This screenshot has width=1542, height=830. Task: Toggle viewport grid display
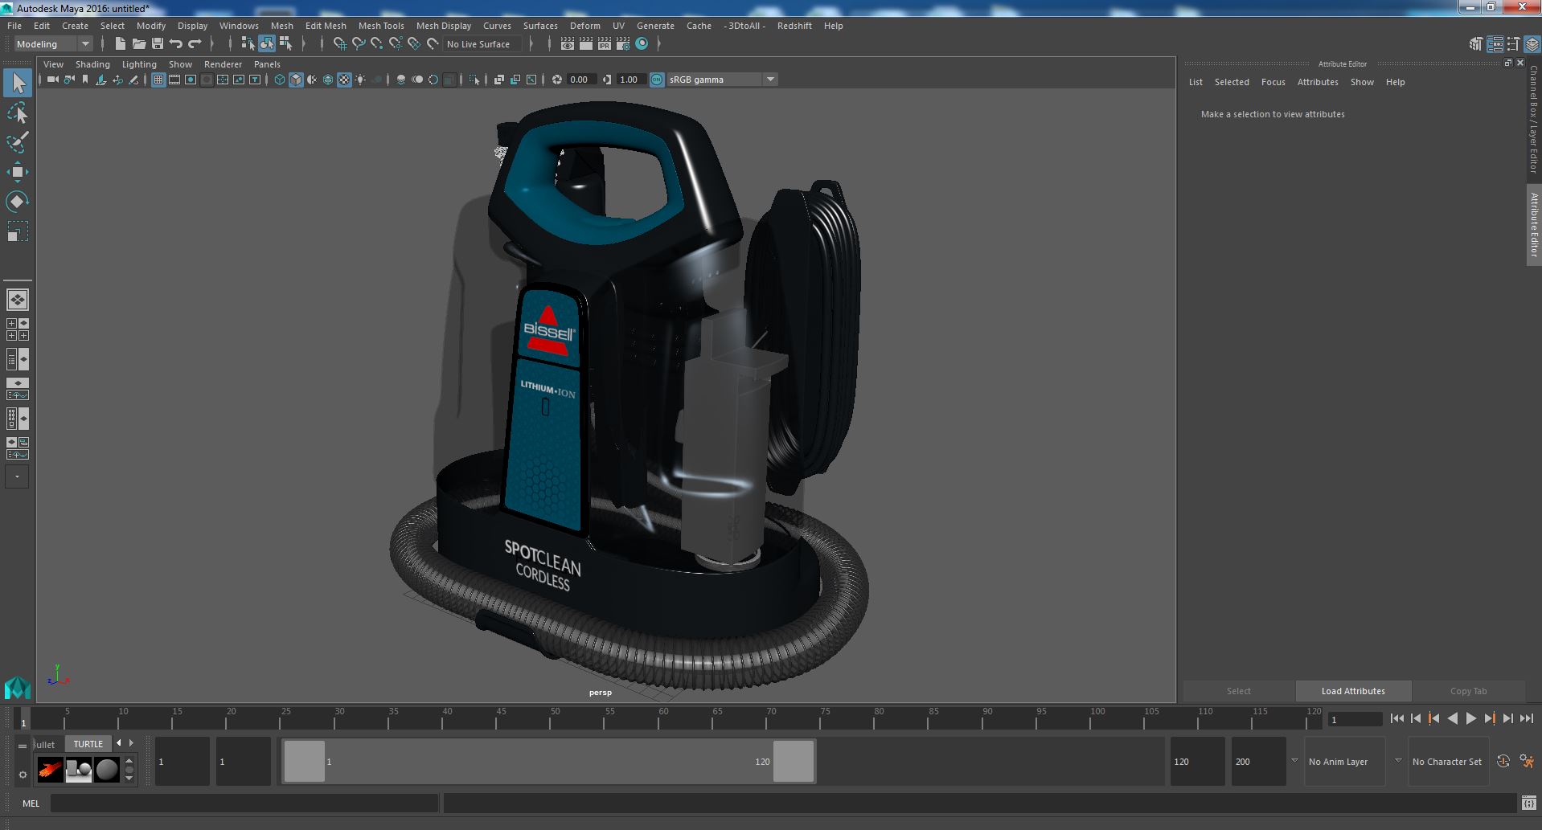(158, 80)
